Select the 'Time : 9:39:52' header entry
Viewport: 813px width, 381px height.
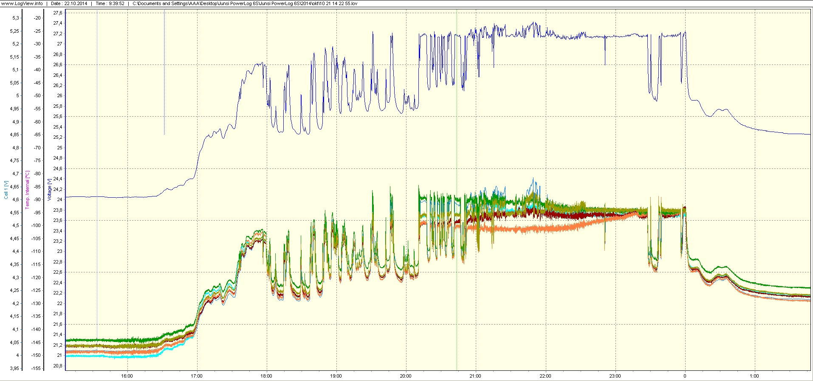click(110, 3)
